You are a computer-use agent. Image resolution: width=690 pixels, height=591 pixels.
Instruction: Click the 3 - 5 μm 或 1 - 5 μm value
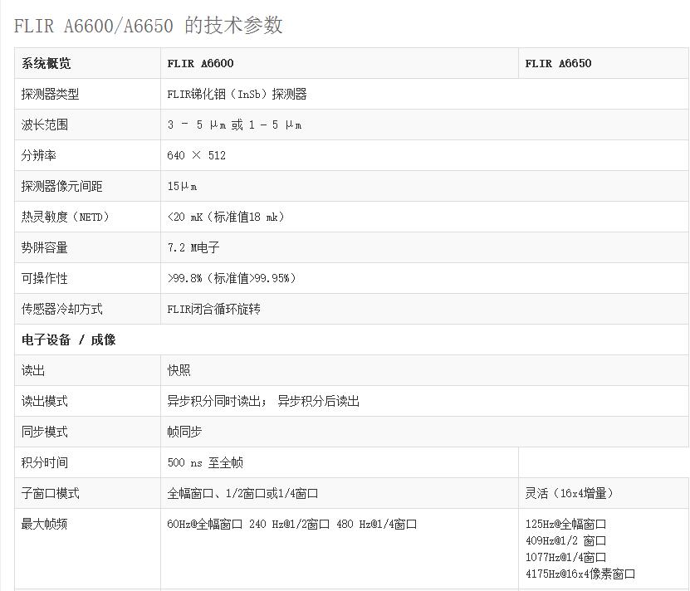234,125
